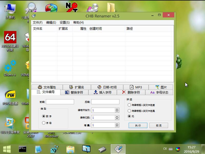Image resolution: width=205 pixels, height=154 pixels.
Task: Select the 数字 (number) type radio button
Action: (x=44, y=116)
